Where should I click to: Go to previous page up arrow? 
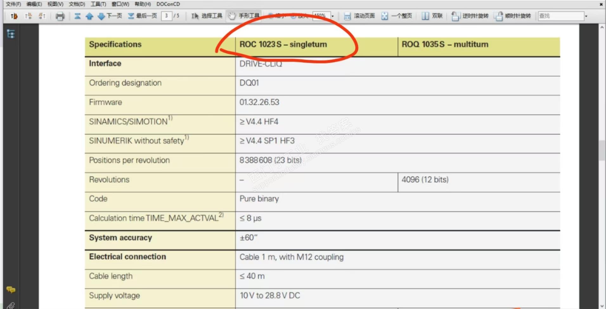click(x=89, y=16)
